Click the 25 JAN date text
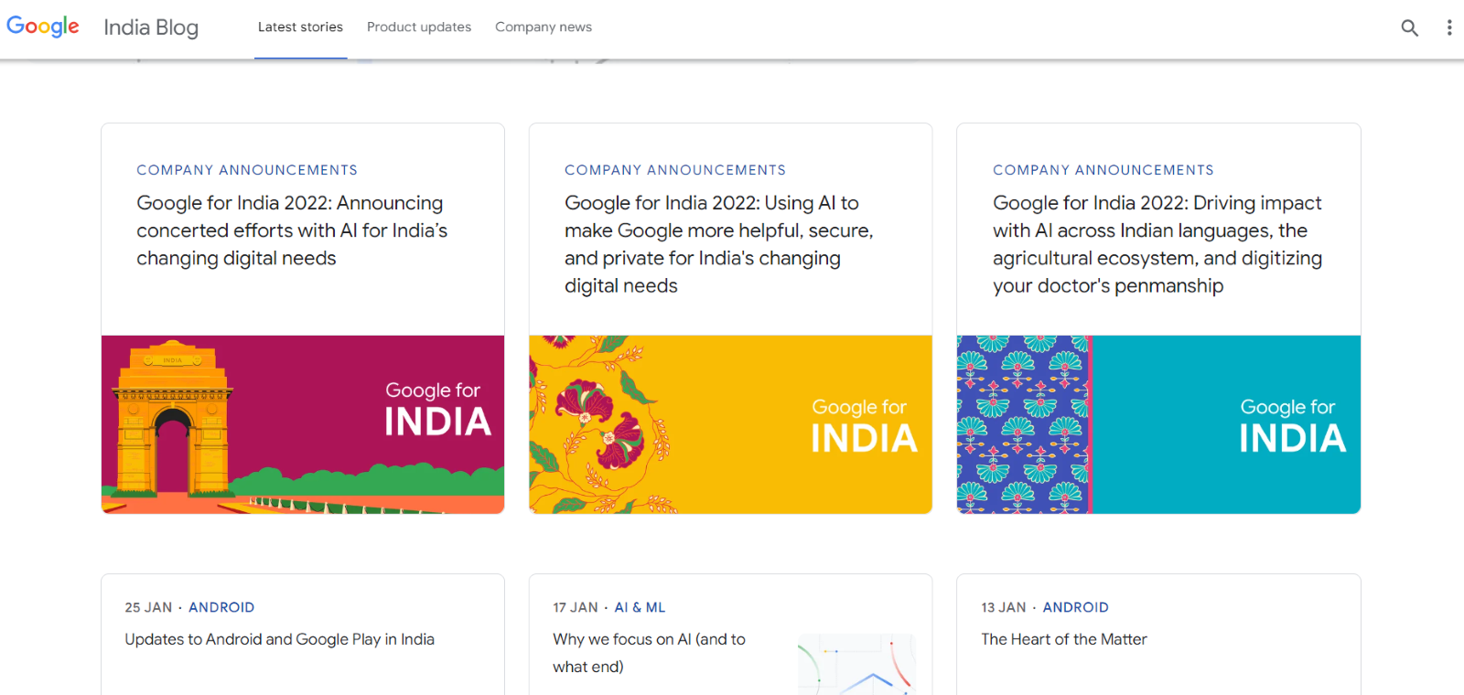Image resolution: width=1464 pixels, height=695 pixels. pyautogui.click(x=148, y=607)
